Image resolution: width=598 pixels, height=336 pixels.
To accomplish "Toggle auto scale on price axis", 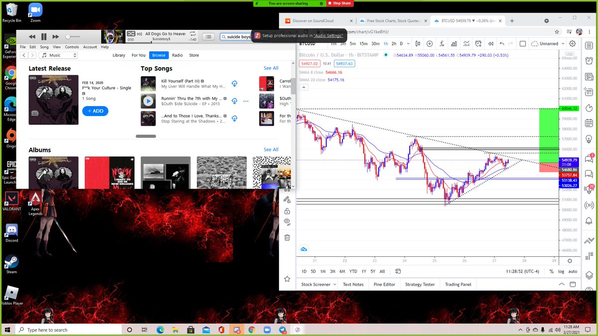I will [573, 271].
